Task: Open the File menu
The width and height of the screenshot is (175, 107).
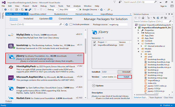Action: coord(3,6)
